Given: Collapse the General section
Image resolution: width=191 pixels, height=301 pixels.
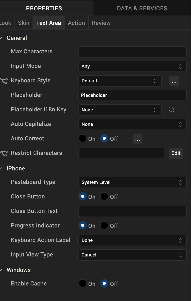Looking at the screenshot, I should 2,38.
